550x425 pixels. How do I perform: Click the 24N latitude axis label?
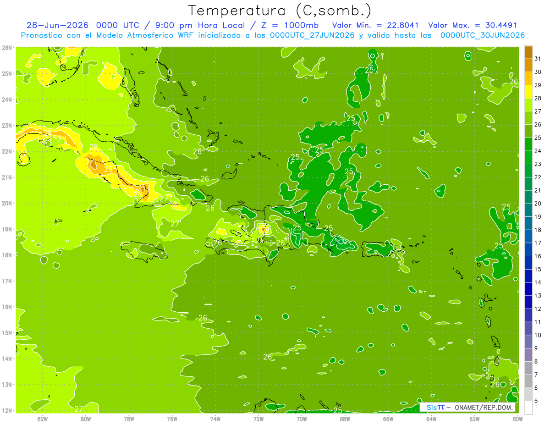[x=6, y=99]
